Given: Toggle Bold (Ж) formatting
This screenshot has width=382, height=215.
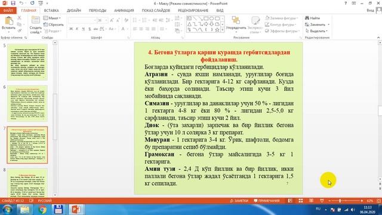Looking at the screenshot, I should (71, 29).
